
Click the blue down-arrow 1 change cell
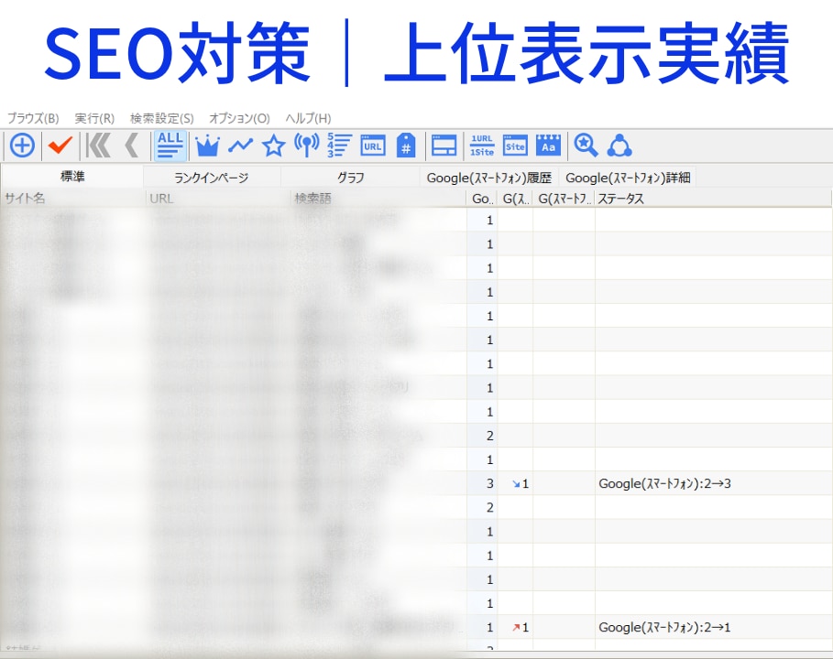516,483
